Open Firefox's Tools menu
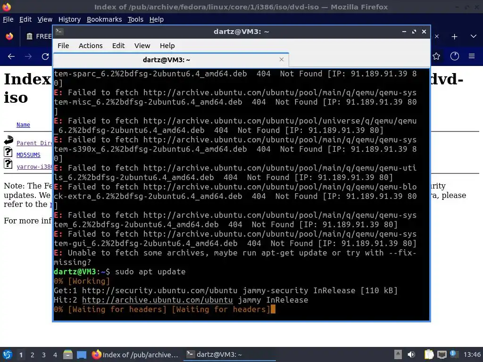Image resolution: width=483 pixels, height=362 pixels. (x=135, y=19)
